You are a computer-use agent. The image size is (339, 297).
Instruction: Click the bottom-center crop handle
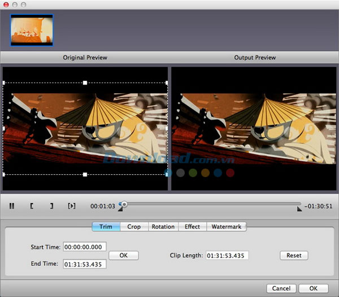(x=85, y=175)
